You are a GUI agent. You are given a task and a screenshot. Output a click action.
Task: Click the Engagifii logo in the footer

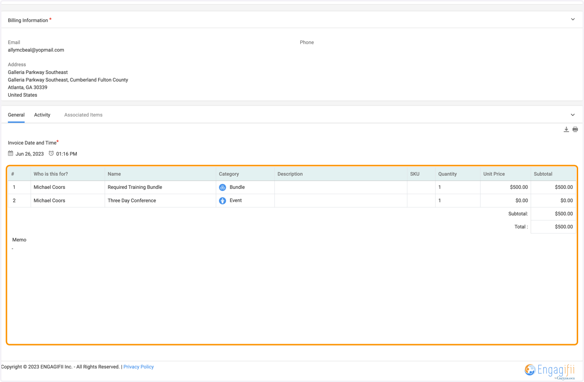[x=550, y=370]
